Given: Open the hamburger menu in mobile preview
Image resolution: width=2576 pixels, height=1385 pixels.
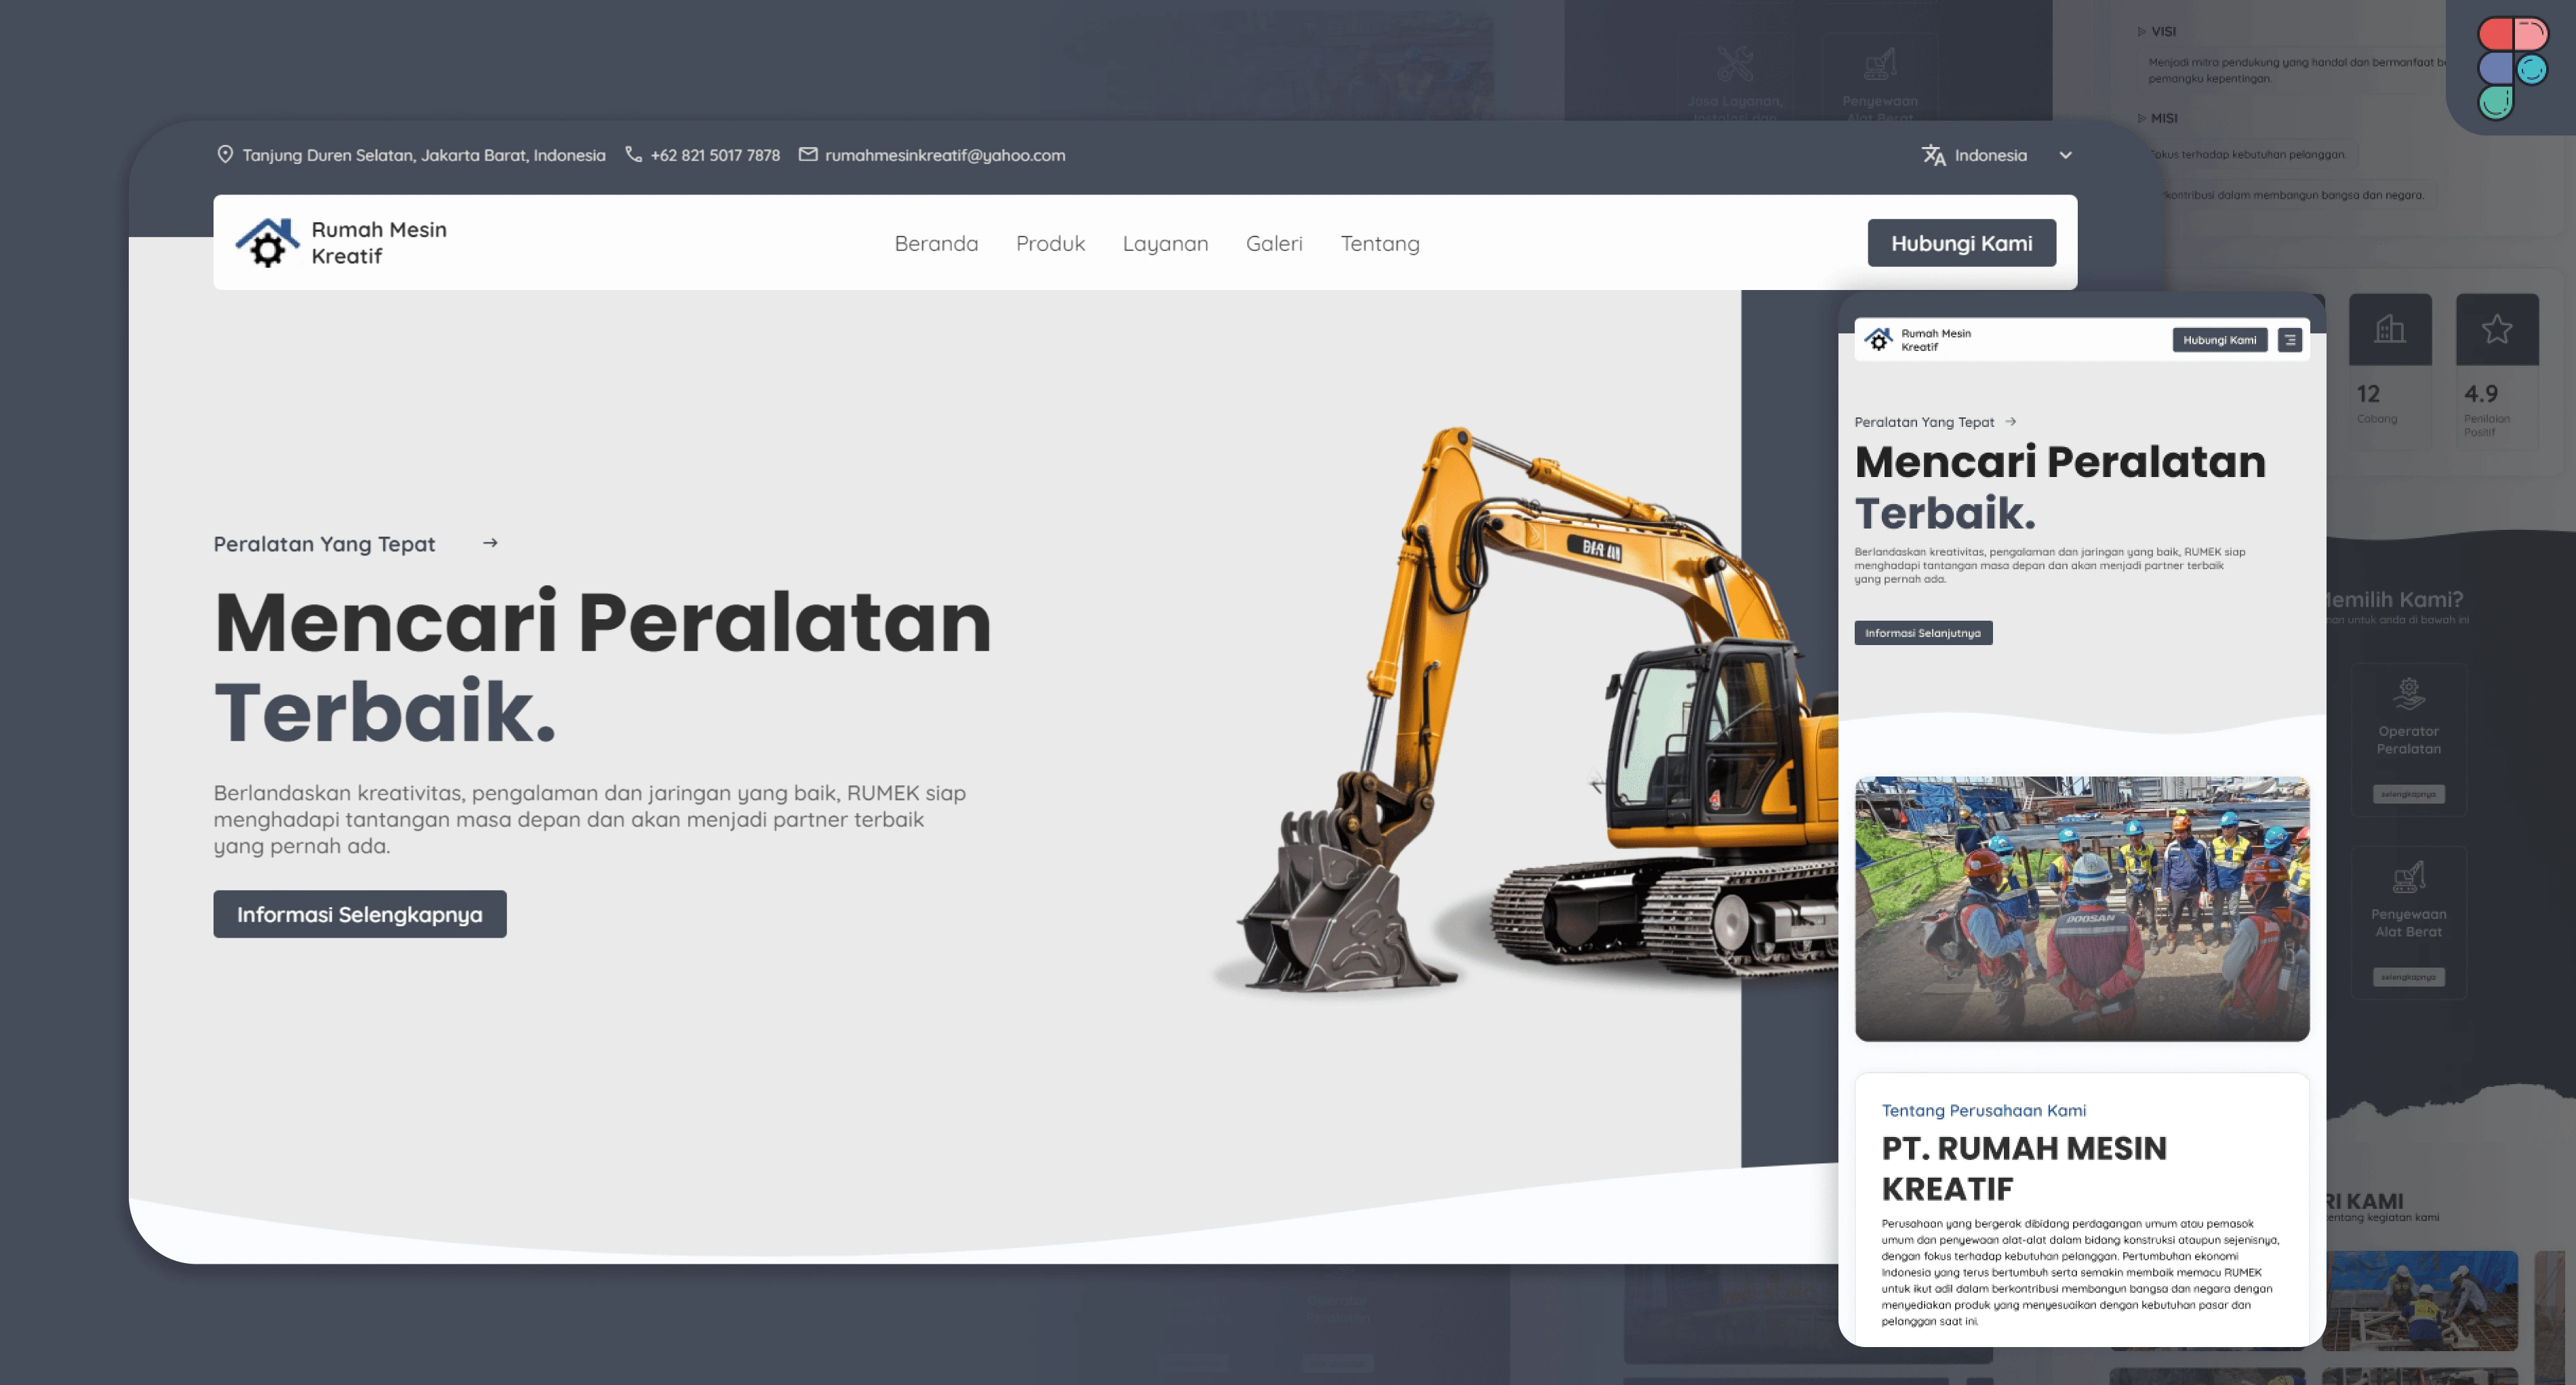Looking at the screenshot, I should coord(2289,339).
